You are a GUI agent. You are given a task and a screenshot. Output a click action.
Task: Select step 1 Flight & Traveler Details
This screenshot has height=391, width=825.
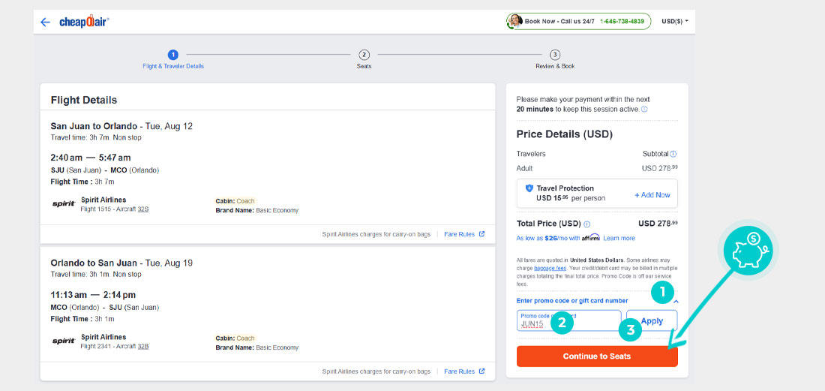tap(173, 59)
